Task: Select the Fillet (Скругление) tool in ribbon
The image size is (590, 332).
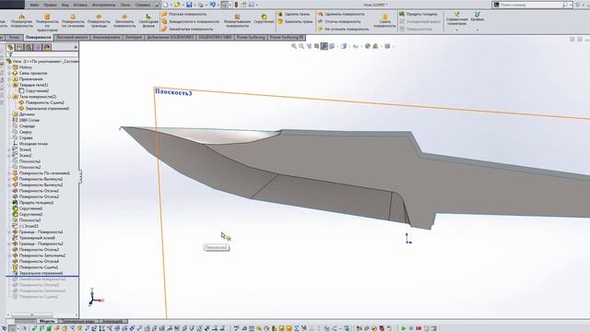Action: [x=264, y=18]
